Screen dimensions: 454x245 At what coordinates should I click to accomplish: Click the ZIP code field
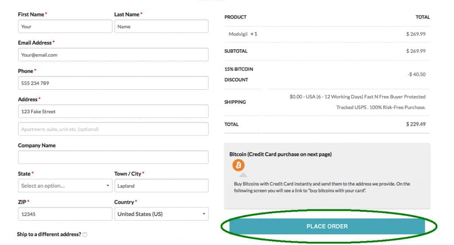click(65, 214)
